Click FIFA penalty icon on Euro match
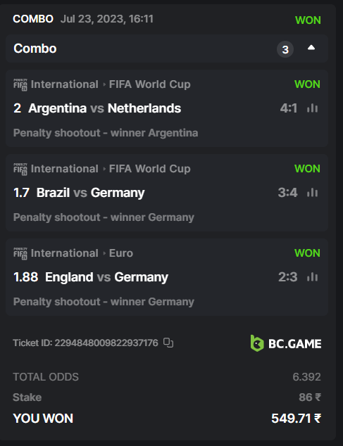 click(x=20, y=253)
